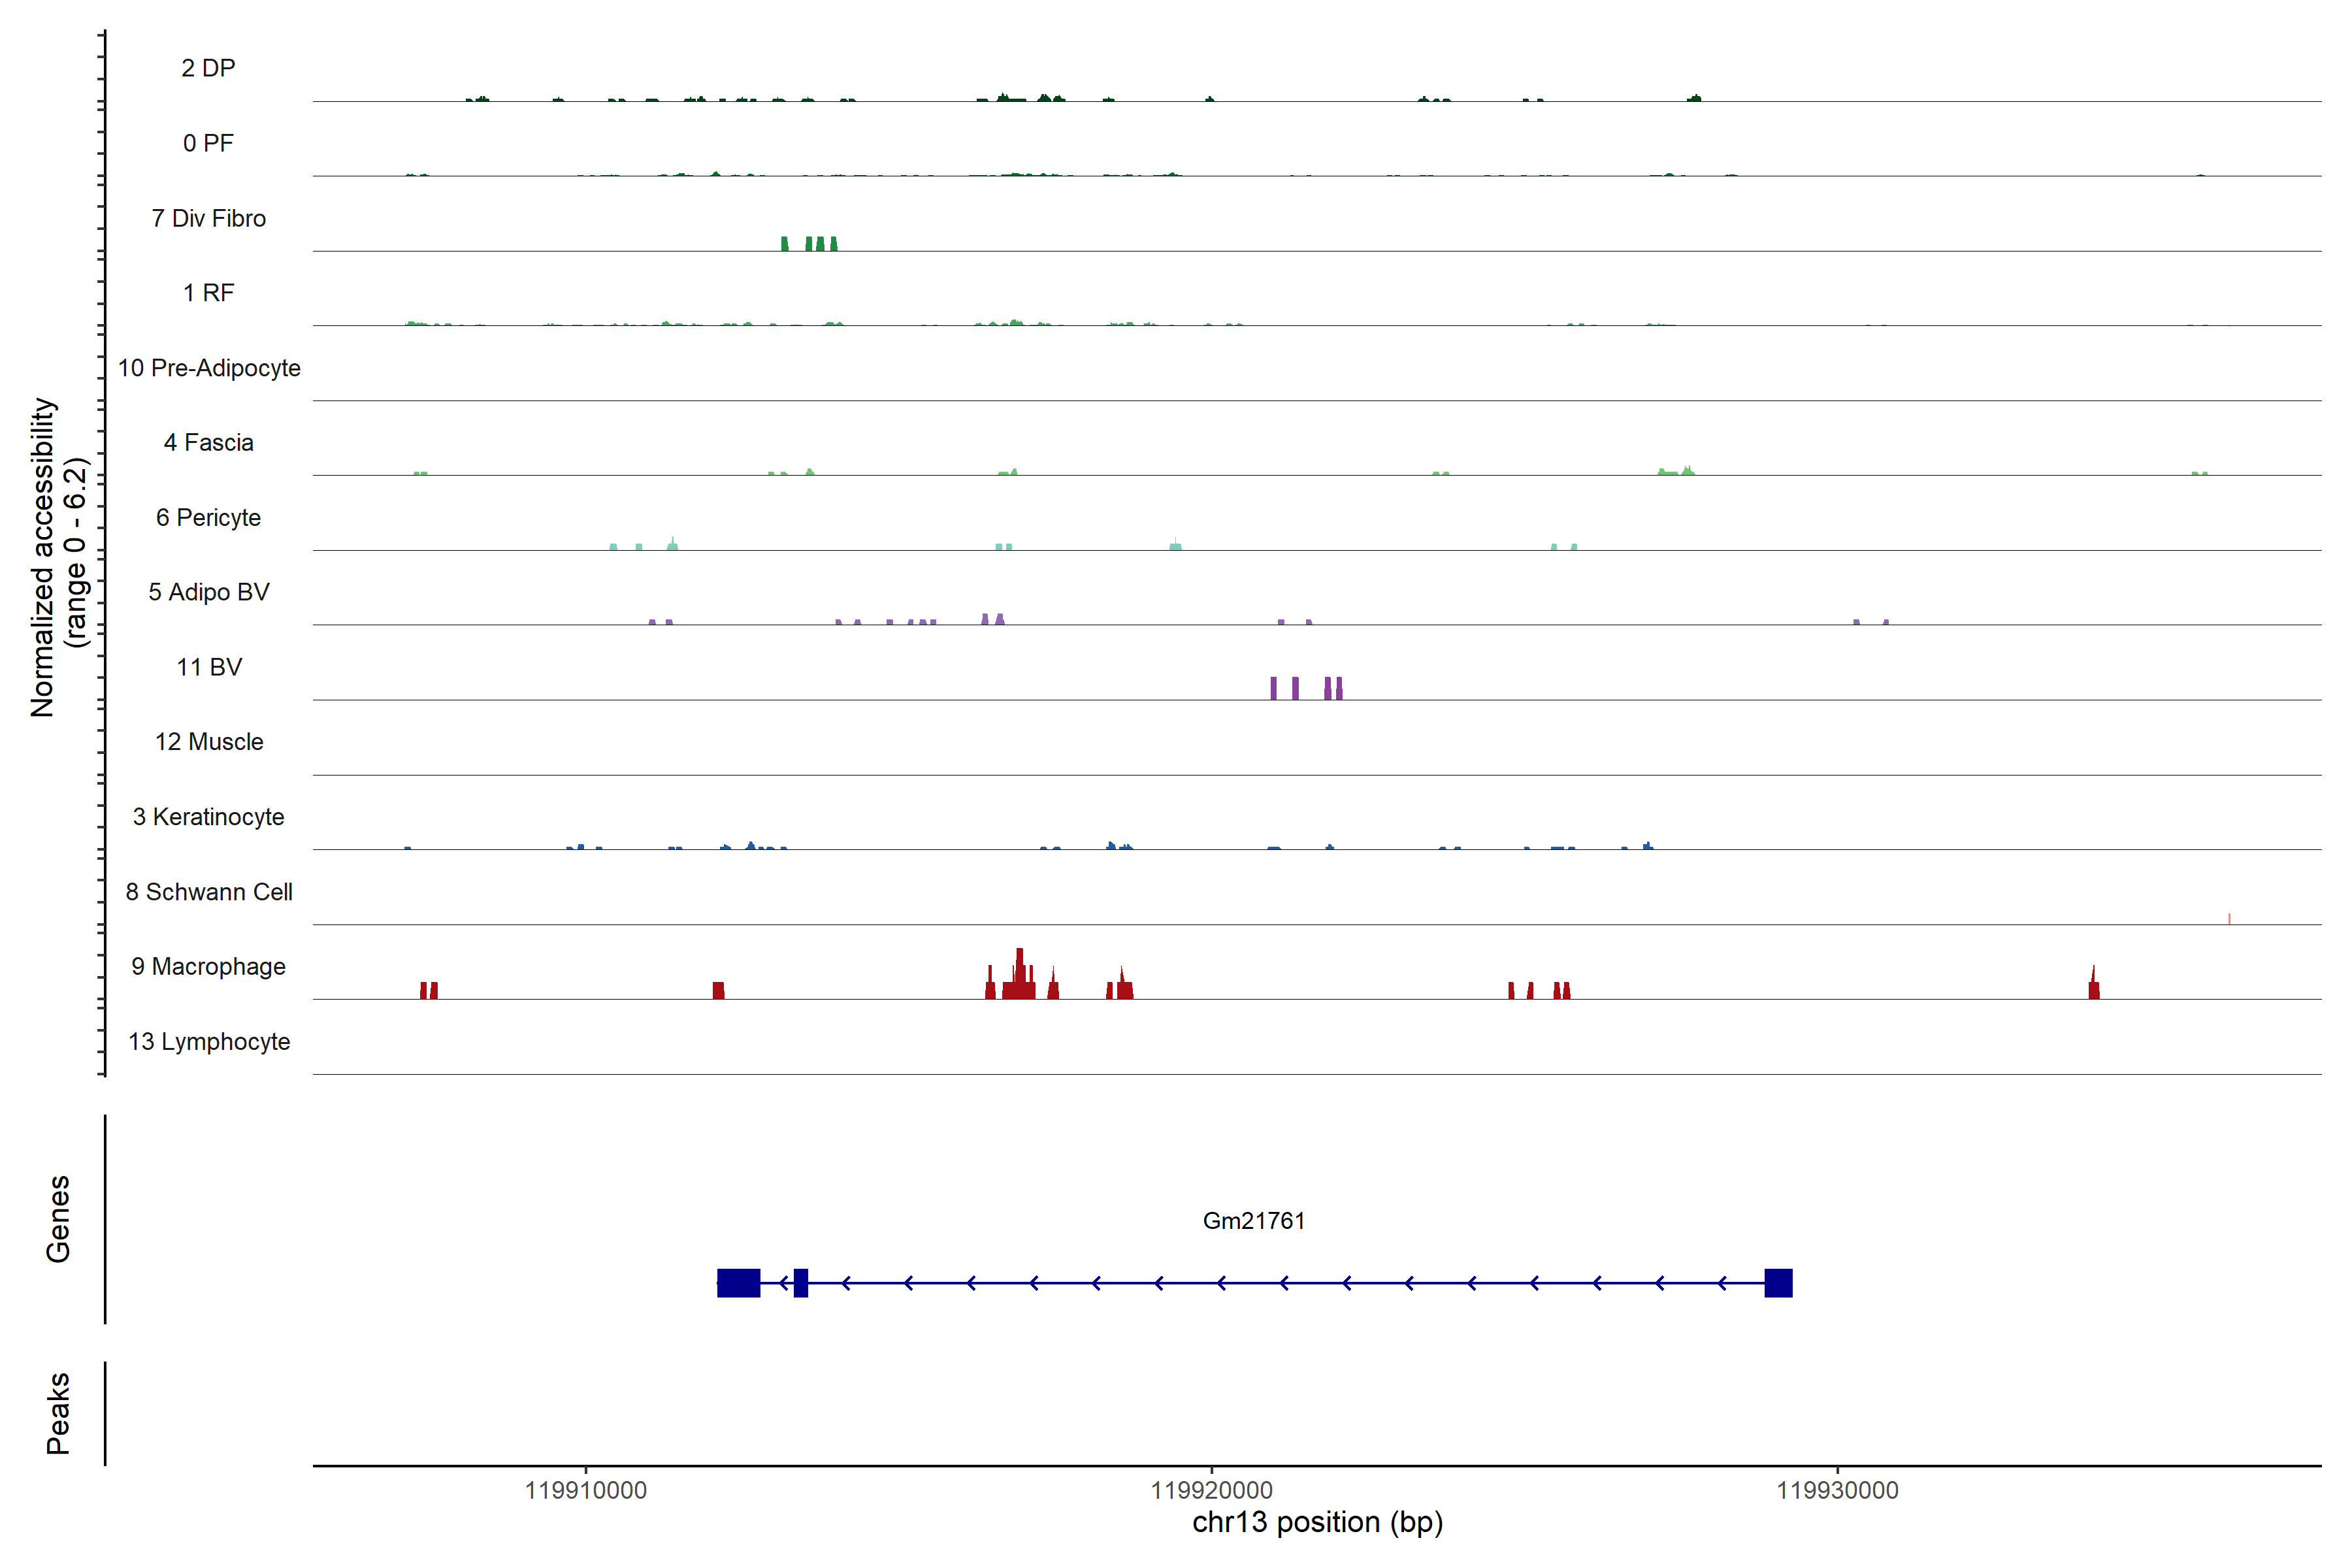The width and height of the screenshot is (2352, 1568).
Task: Click the 3 Keratinocyte track label
Action: pyautogui.click(x=208, y=817)
